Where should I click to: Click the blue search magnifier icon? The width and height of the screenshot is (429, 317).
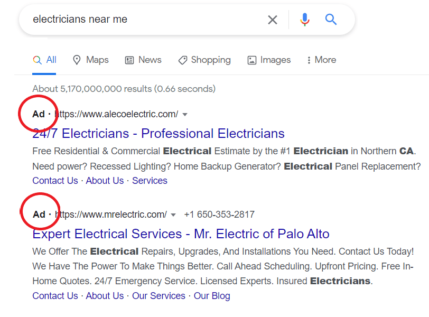pos(331,20)
